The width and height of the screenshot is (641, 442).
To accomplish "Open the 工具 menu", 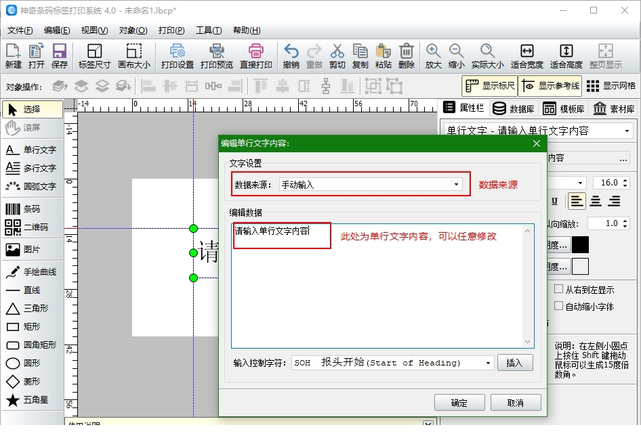I will click(x=207, y=30).
